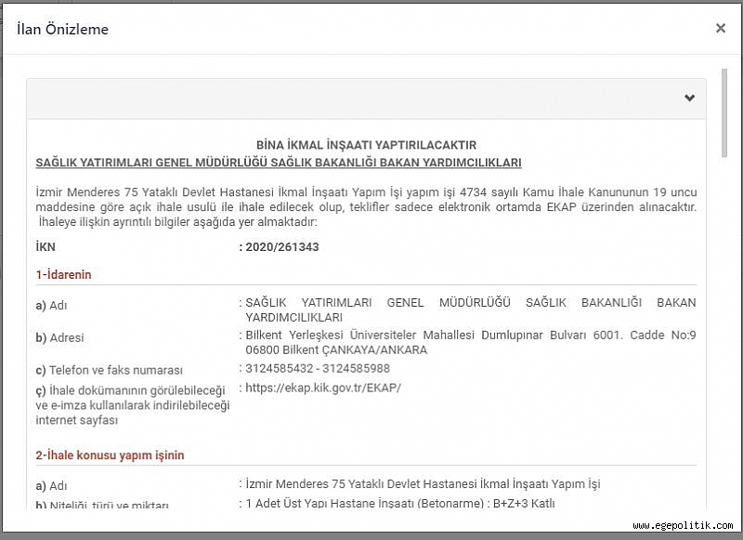Click the work name value under 2-İhale konusu
The image size is (743, 540).
pyautogui.click(x=423, y=484)
